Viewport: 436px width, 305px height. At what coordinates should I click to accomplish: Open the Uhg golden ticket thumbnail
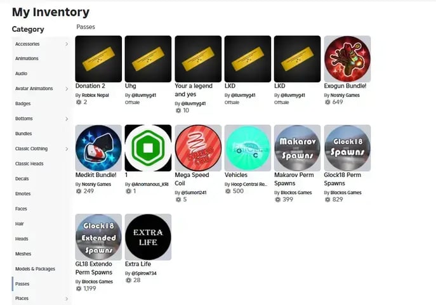coord(148,59)
